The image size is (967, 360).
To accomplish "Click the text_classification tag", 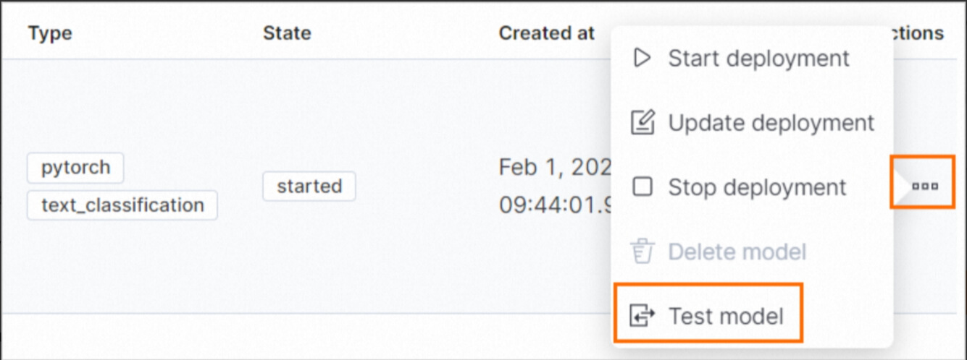I will pyautogui.click(x=122, y=205).
